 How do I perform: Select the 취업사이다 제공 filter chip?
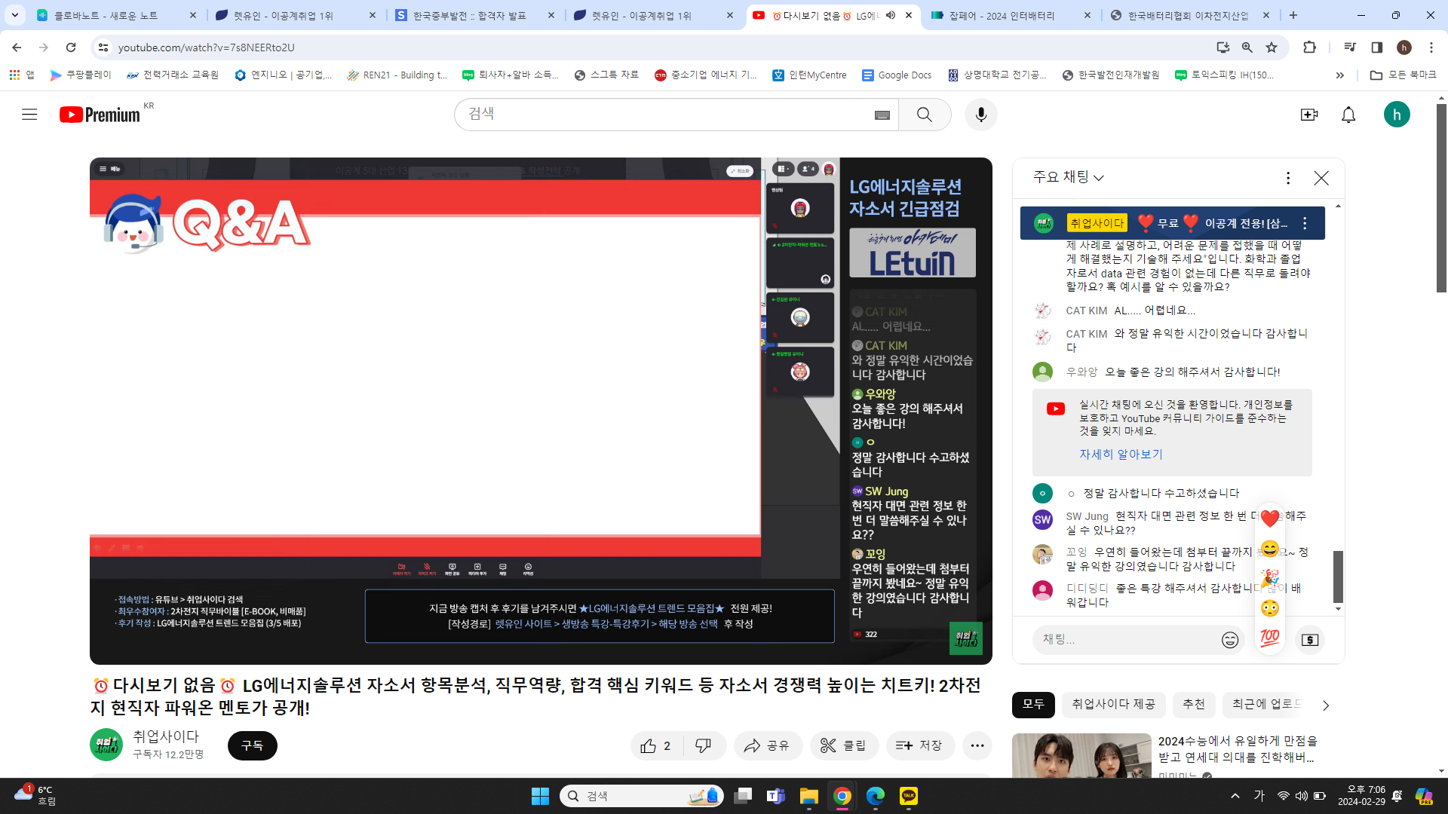[x=1113, y=704]
